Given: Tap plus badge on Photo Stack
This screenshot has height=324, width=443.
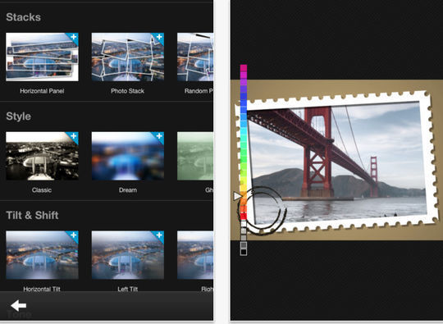Looking at the screenshot, I should [x=159, y=37].
